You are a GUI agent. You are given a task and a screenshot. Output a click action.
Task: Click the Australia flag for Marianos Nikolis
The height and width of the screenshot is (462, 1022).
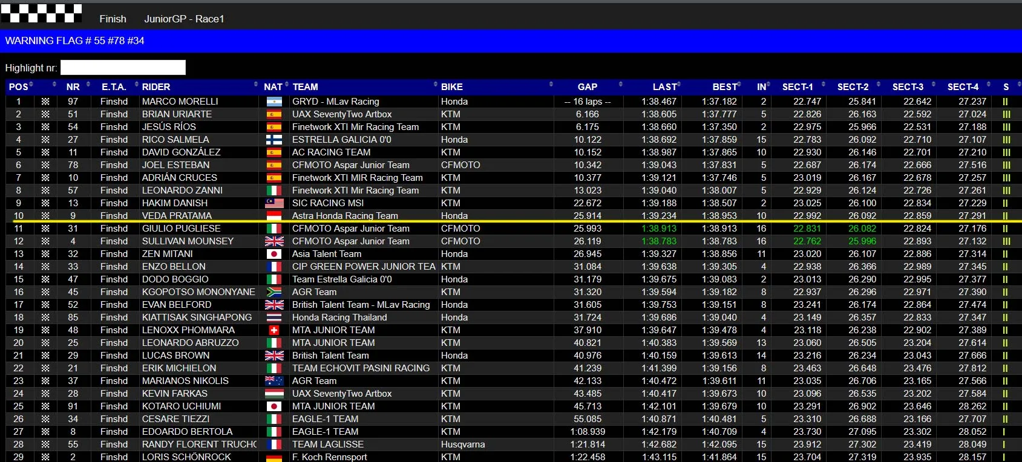(274, 381)
